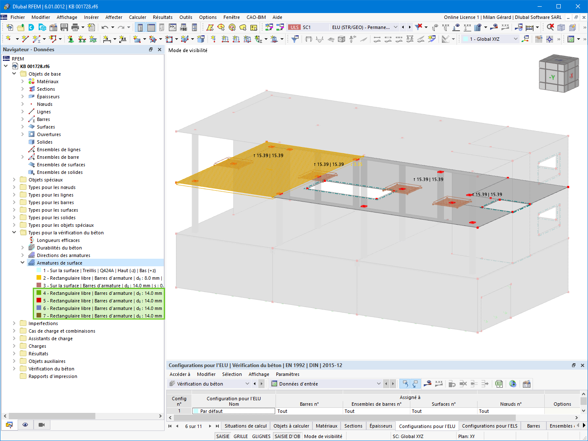The width and height of the screenshot is (588, 441).
Task: Click the results filter icon with red X
Action: [x=418, y=27]
